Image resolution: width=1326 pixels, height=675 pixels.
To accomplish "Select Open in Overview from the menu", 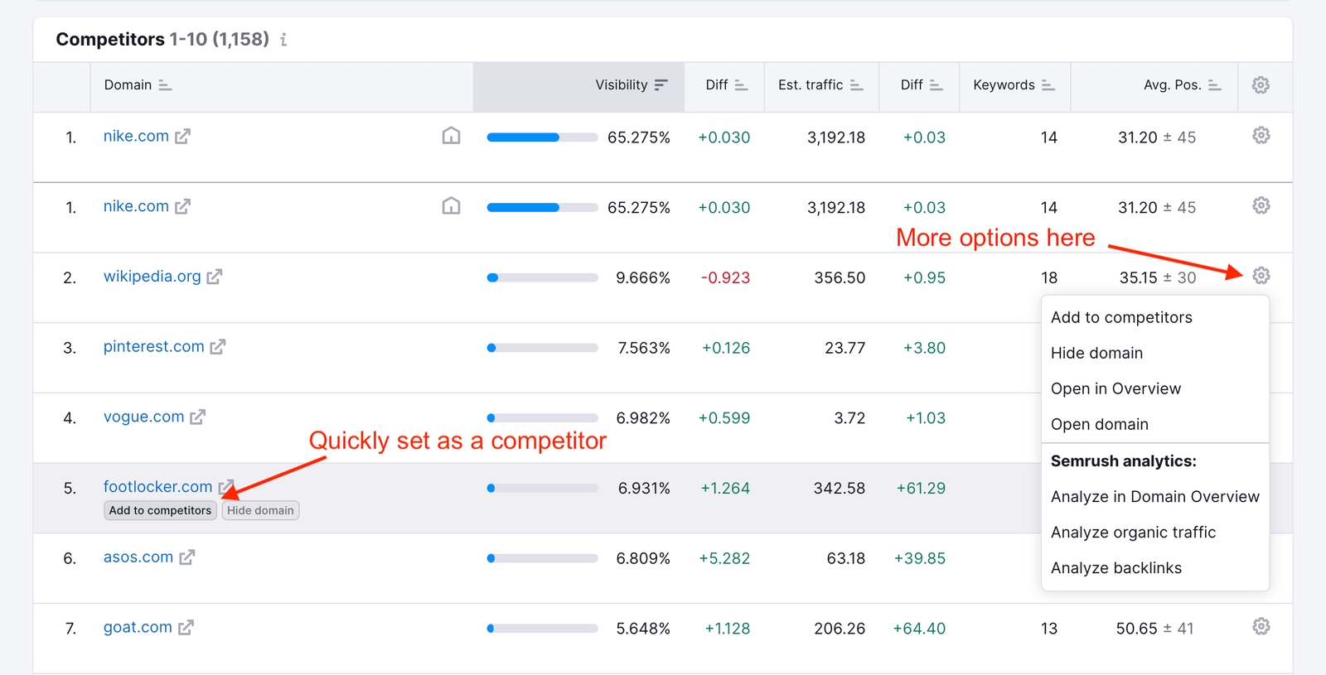I will pos(1115,388).
